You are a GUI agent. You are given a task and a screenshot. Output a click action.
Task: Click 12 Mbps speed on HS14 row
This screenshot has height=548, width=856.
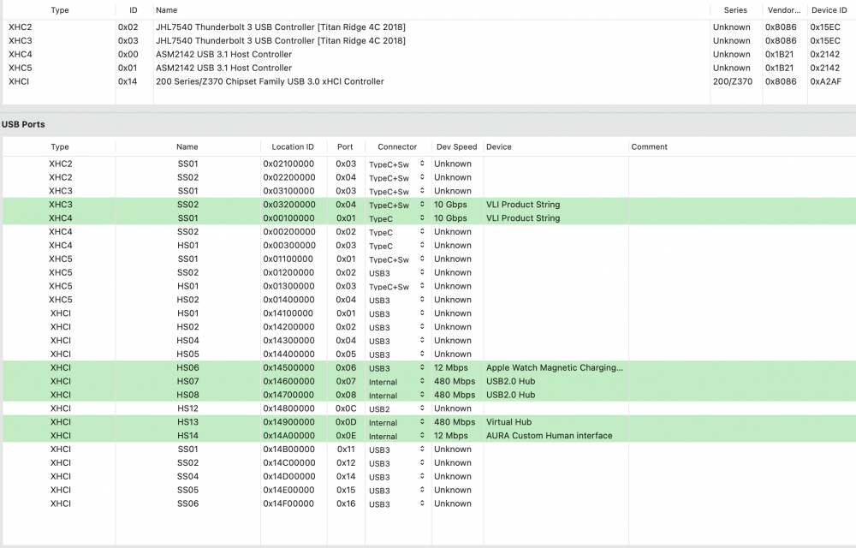(451, 436)
